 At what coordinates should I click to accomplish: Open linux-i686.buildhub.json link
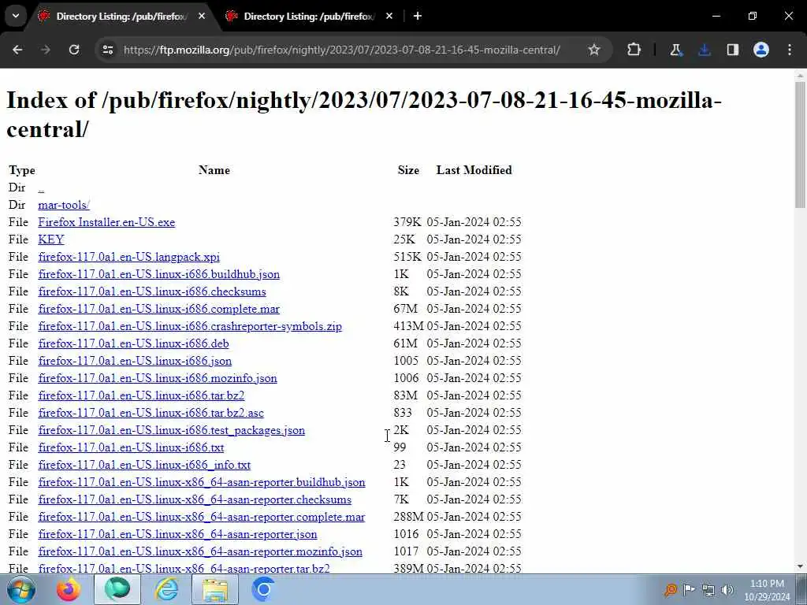click(x=159, y=274)
